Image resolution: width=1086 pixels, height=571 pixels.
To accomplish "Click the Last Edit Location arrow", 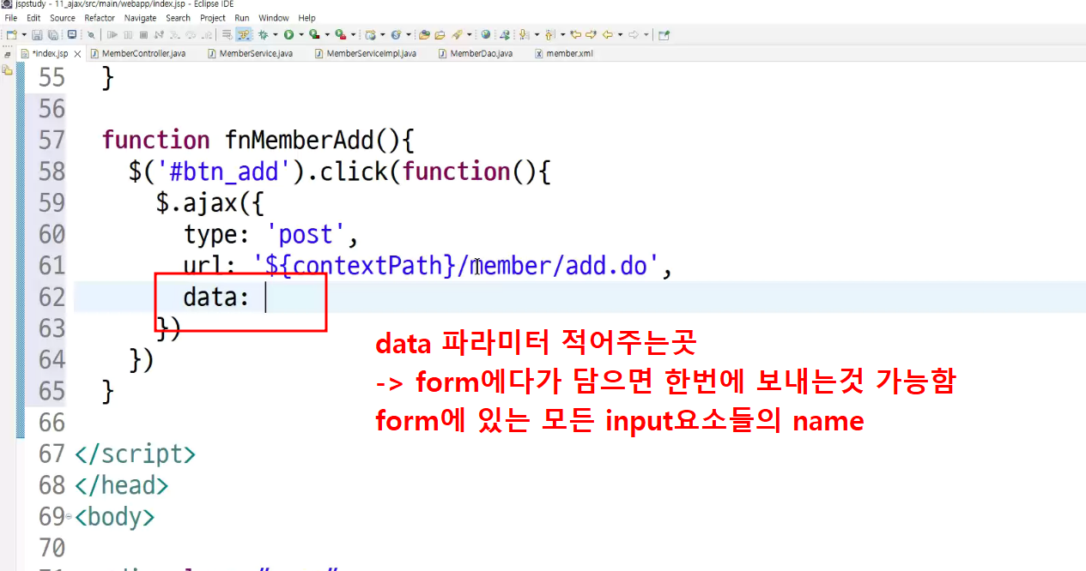I will click(575, 35).
